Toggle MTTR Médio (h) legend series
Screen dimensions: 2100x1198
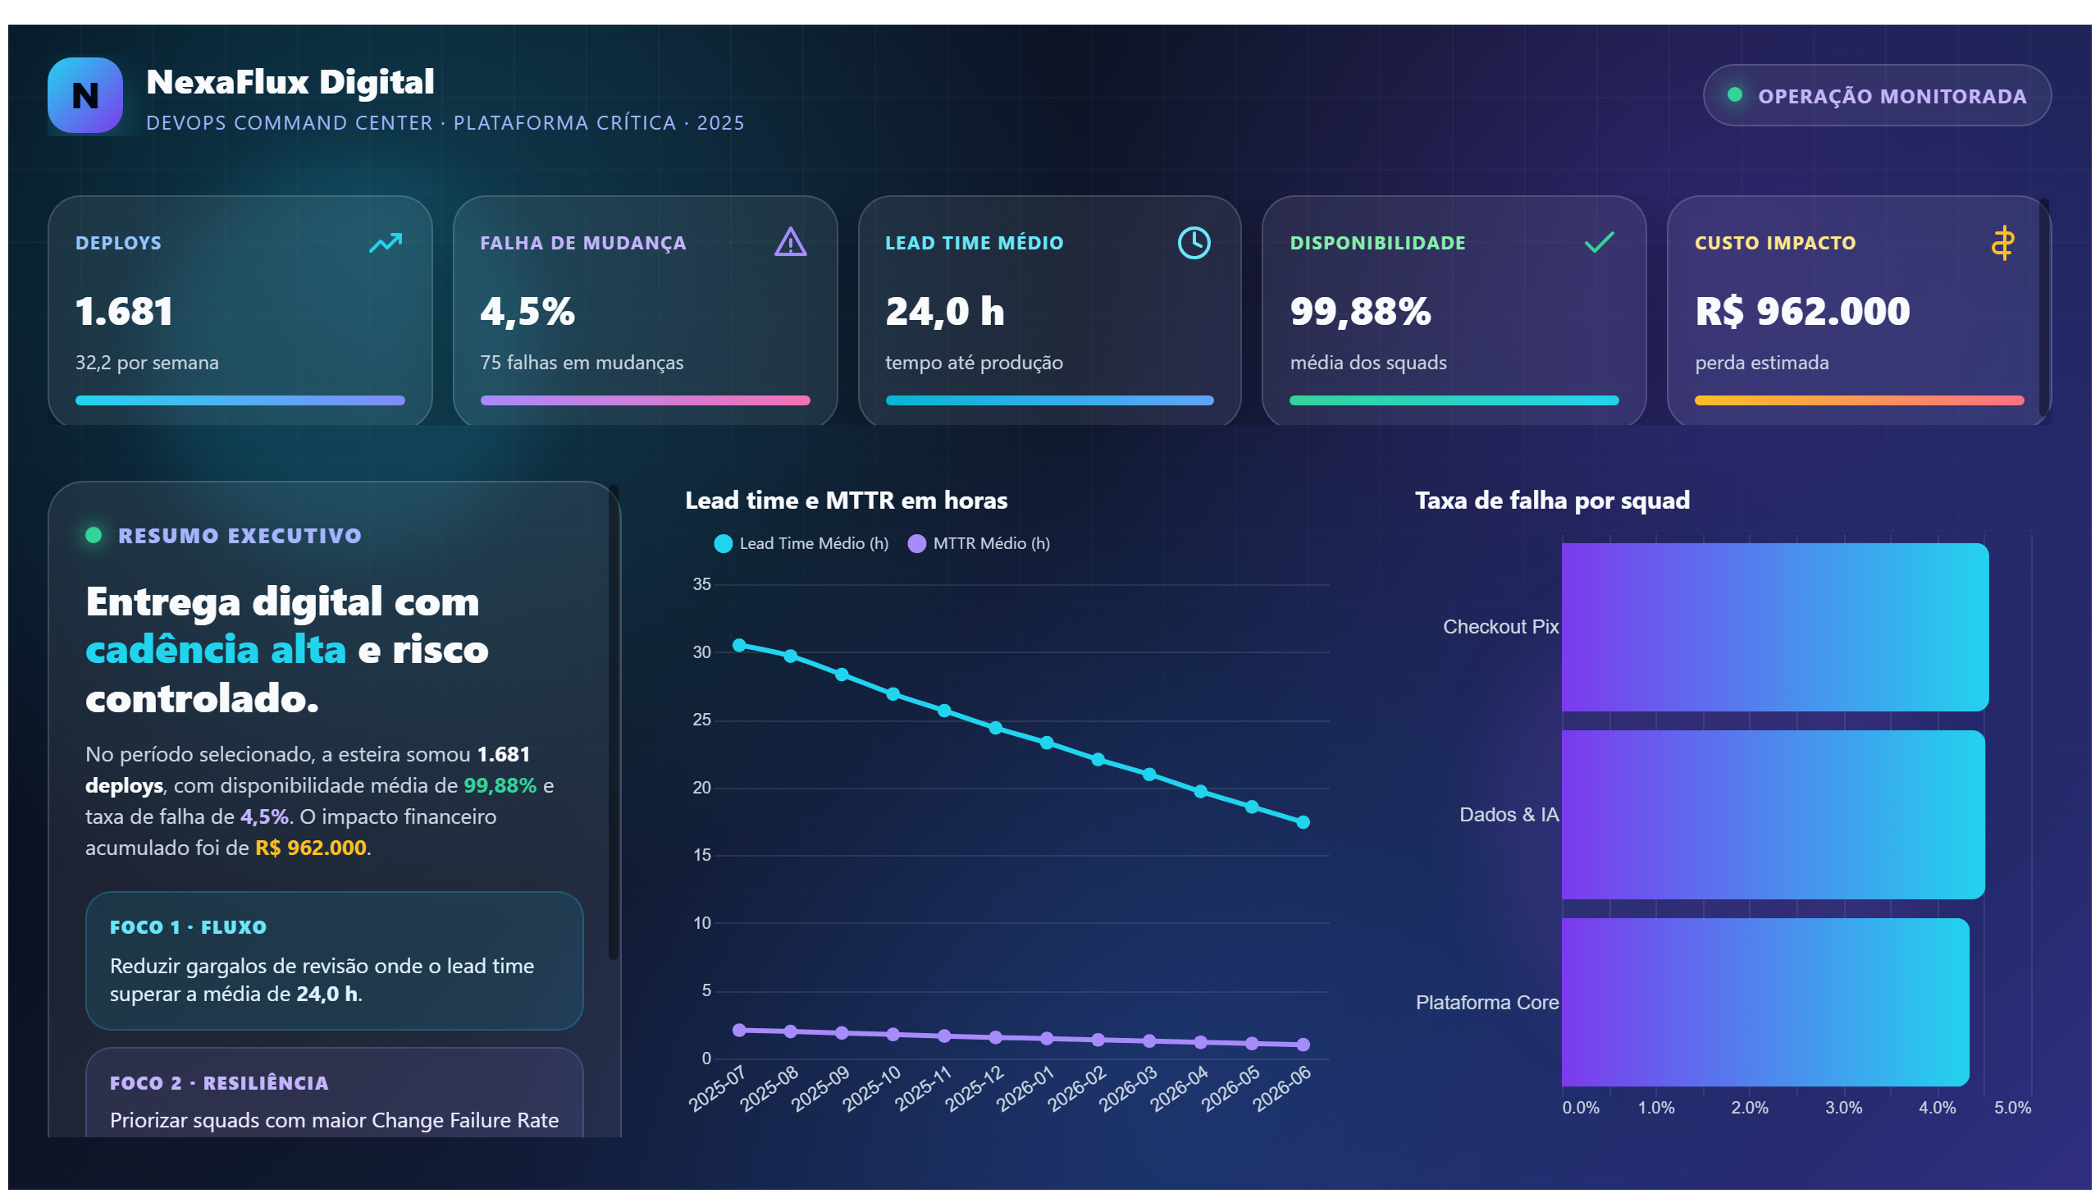coord(978,543)
